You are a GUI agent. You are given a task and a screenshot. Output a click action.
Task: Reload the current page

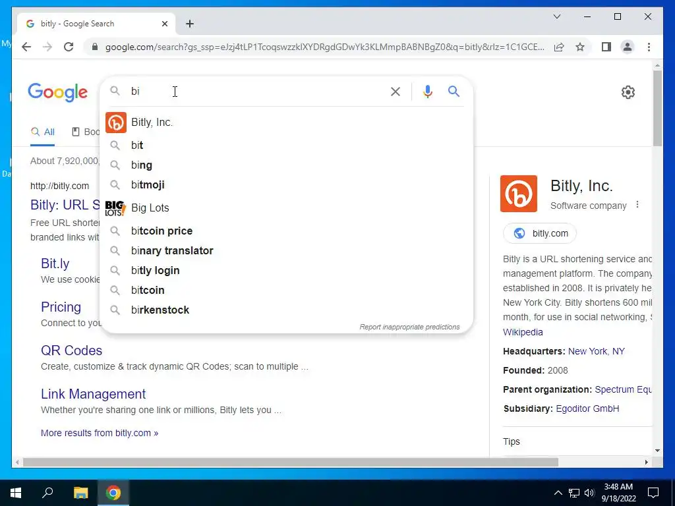point(69,47)
